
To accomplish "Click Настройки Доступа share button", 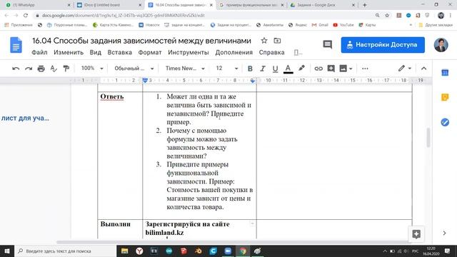I will [383, 45].
